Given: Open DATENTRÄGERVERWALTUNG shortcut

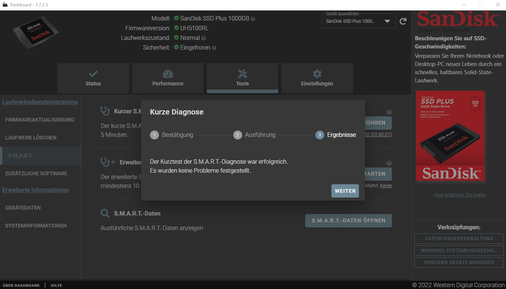Looking at the screenshot, I should [x=459, y=239].
